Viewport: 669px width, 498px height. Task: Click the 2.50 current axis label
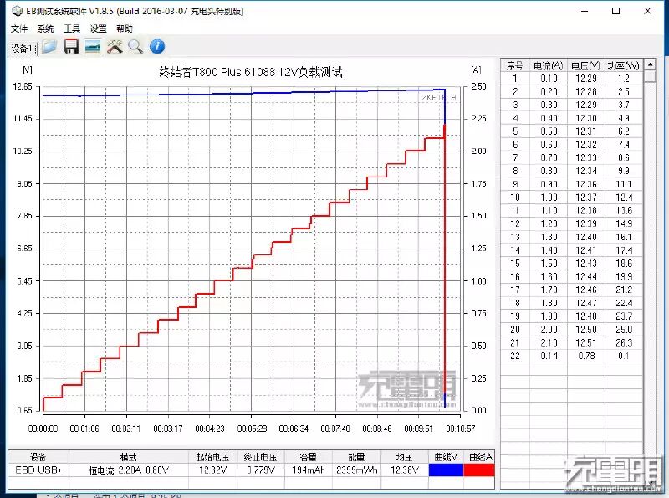tap(478, 87)
